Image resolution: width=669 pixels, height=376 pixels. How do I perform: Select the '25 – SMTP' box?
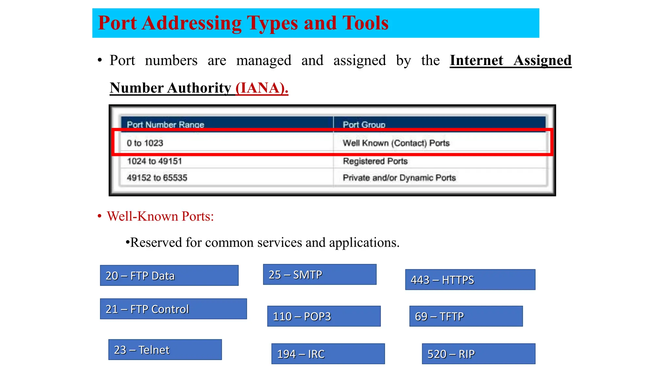[320, 274]
